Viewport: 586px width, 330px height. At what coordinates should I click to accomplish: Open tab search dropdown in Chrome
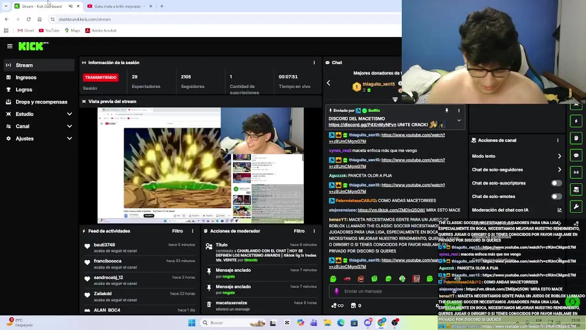5,6
